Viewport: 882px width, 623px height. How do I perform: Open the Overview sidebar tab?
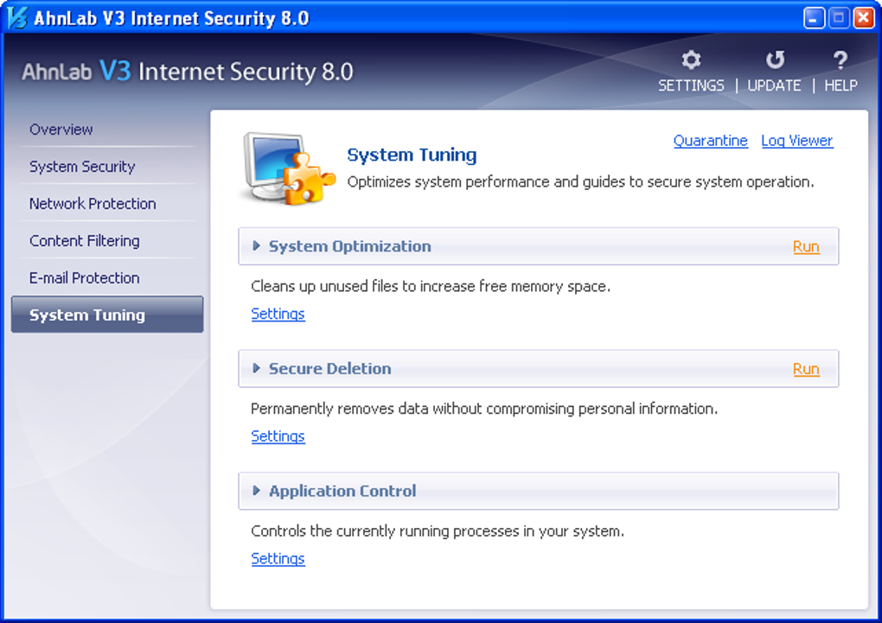pos(61,130)
